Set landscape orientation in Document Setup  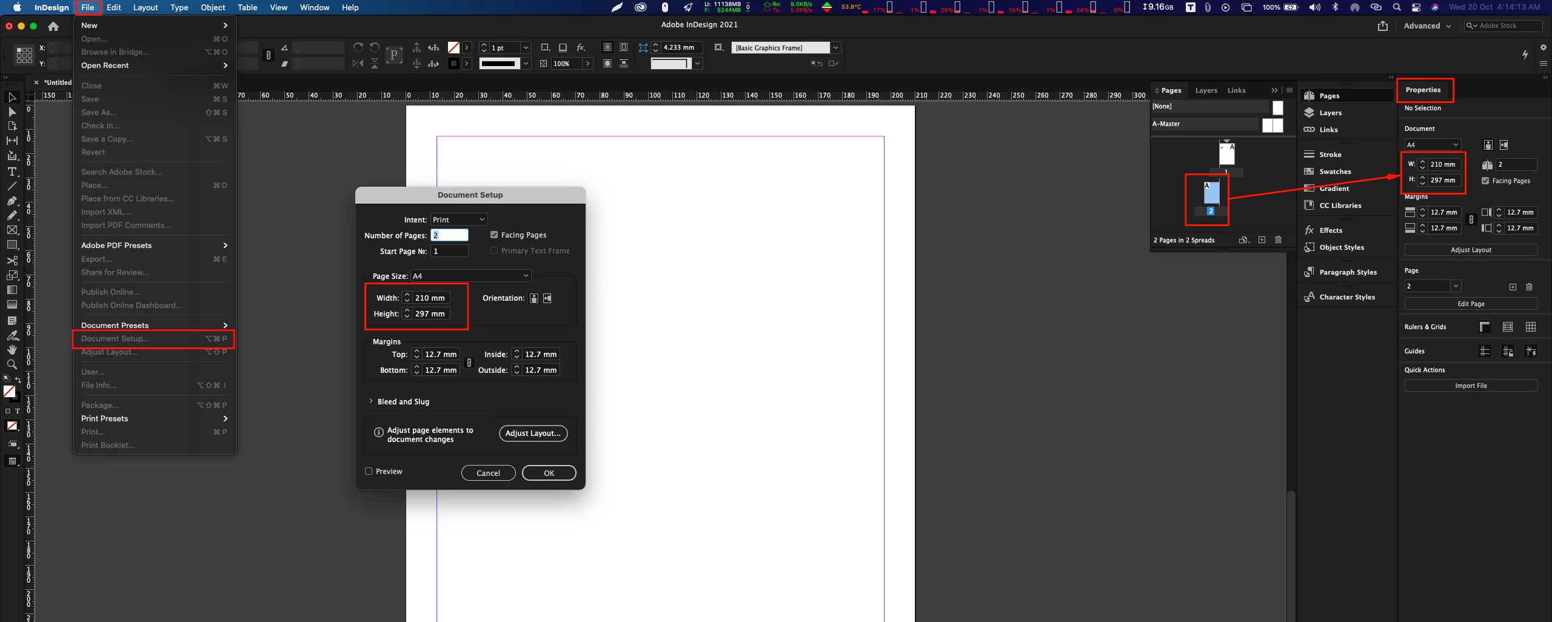click(547, 298)
